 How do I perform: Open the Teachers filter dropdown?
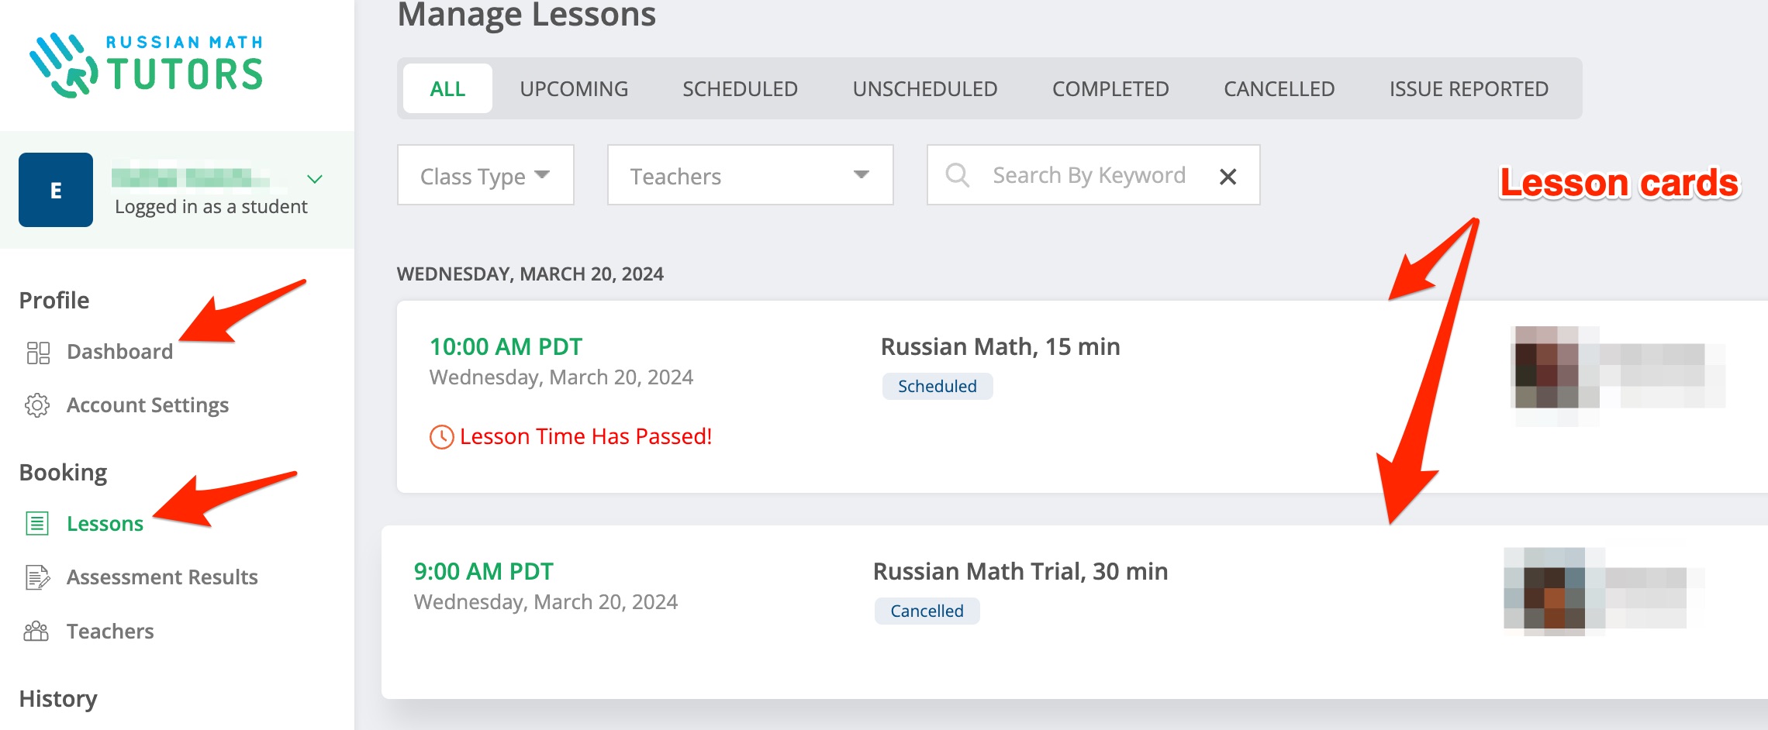click(750, 176)
